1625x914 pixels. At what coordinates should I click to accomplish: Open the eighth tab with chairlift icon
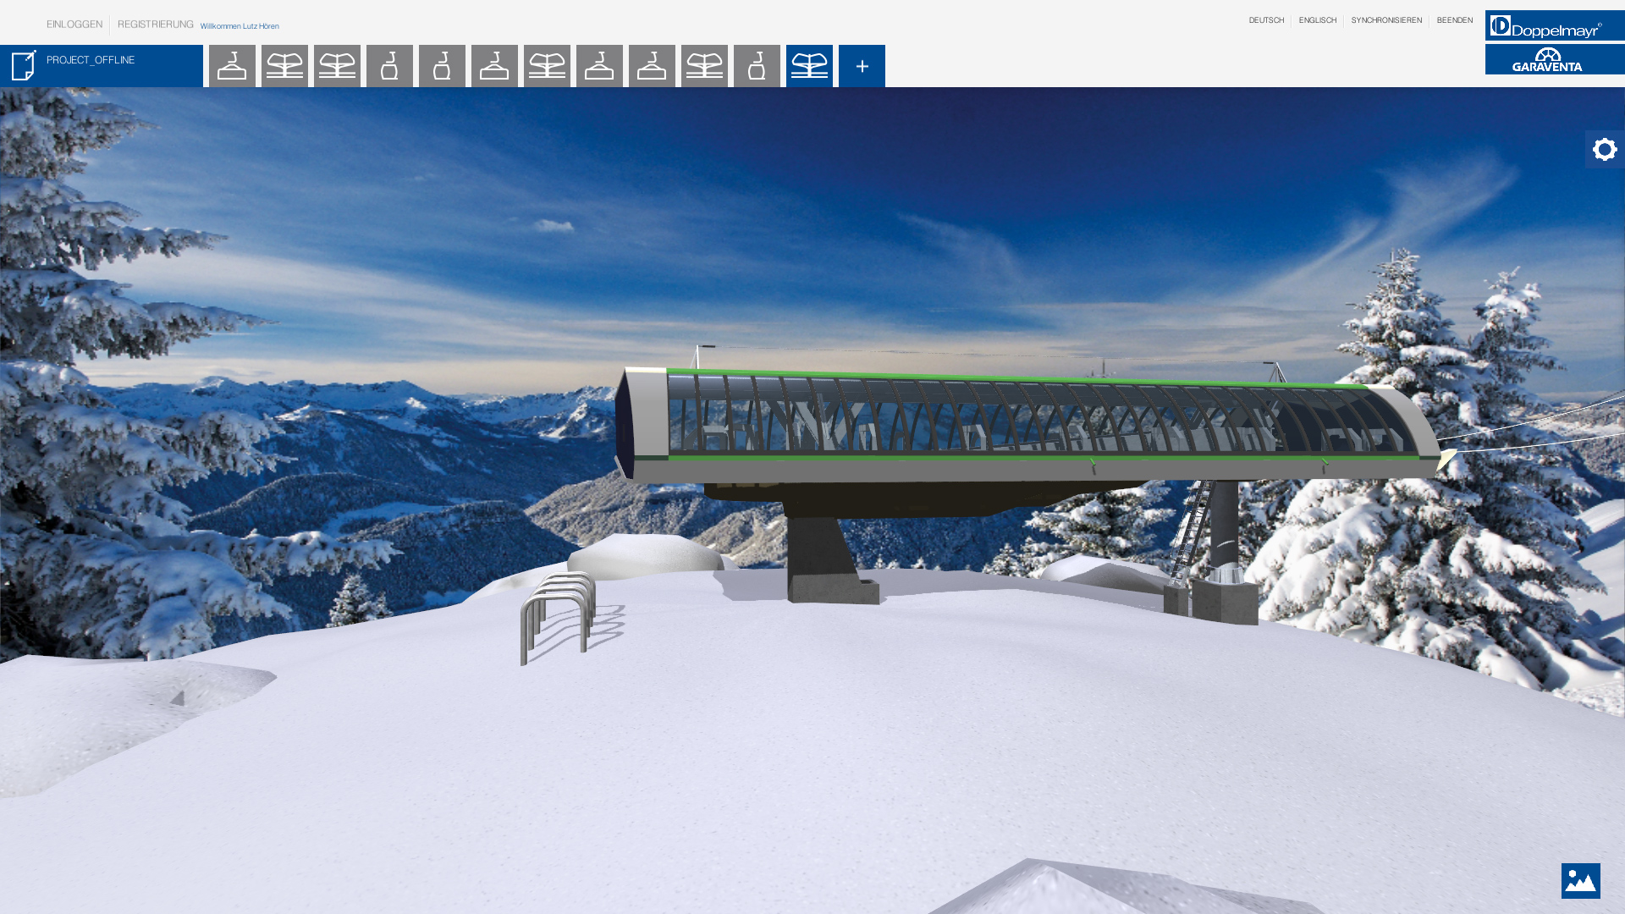pyautogui.click(x=599, y=66)
